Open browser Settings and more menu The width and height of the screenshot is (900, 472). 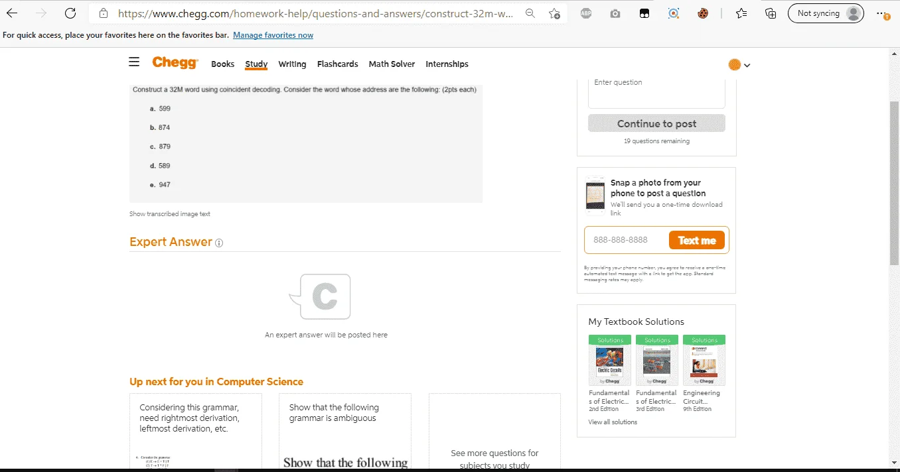tap(882, 13)
